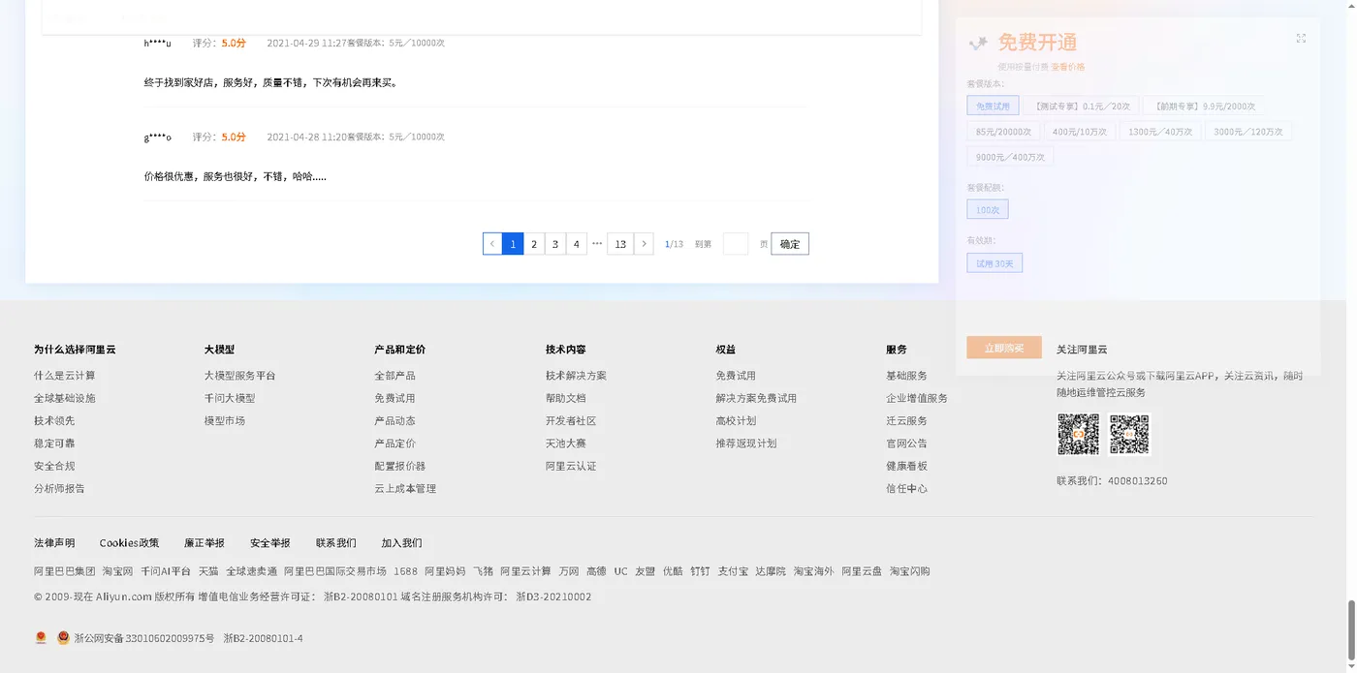Open 信任中心 link
1357x673 pixels.
click(906, 489)
